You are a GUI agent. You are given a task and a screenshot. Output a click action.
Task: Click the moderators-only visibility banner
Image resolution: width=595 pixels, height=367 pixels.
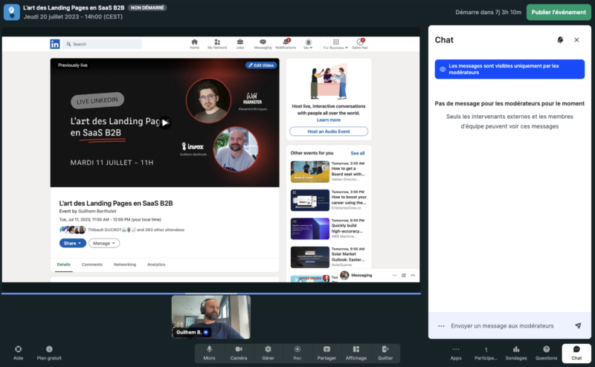tap(509, 69)
